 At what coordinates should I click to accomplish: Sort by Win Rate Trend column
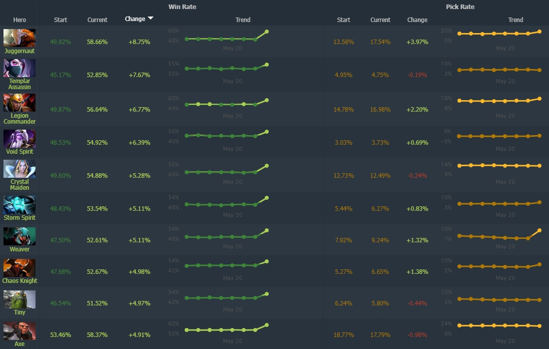(x=243, y=20)
